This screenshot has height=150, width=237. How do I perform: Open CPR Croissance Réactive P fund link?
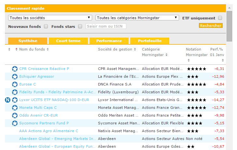pos(44,69)
